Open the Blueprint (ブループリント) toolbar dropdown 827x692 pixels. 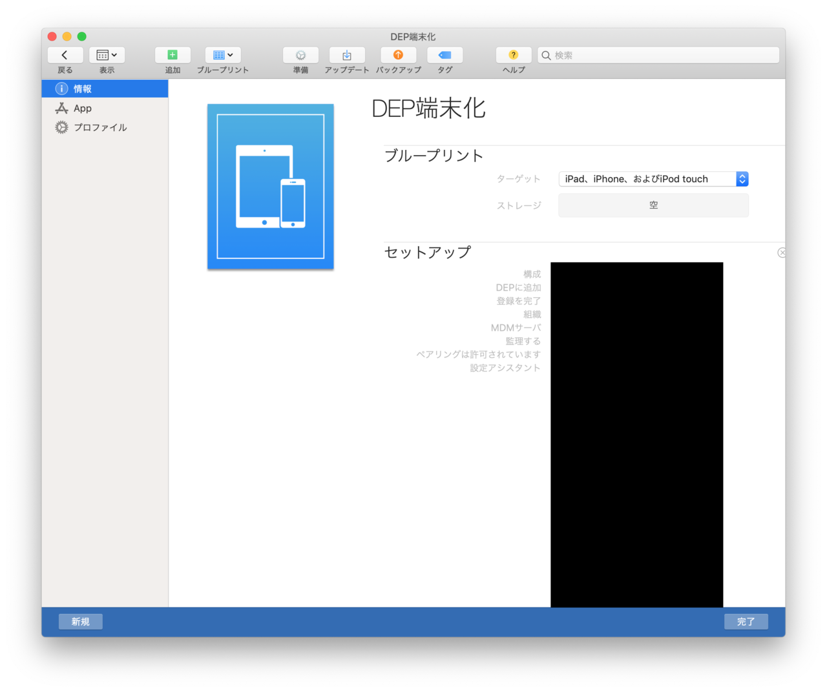pos(222,56)
